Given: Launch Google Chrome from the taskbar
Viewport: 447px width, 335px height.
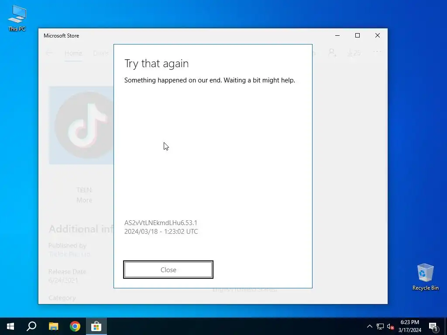Looking at the screenshot, I should (75, 326).
